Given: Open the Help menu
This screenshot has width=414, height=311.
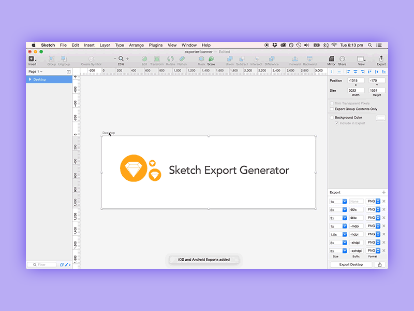Looking at the screenshot, I should click(x=206, y=45).
